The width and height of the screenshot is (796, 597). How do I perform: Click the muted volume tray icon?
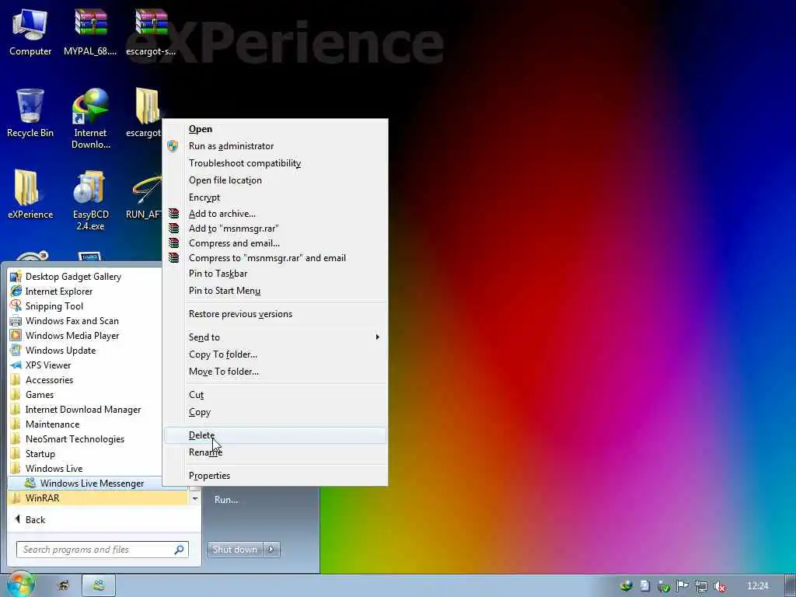tap(719, 586)
